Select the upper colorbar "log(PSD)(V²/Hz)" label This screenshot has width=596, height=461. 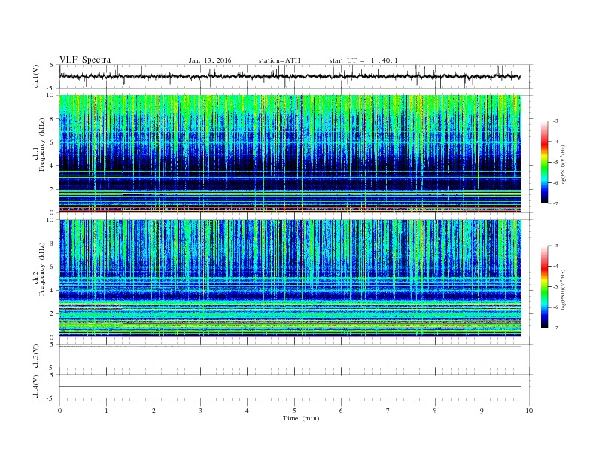pos(563,166)
